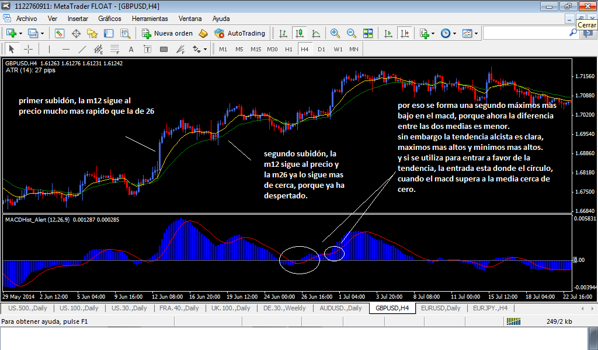Toggle the chart auto scroll button

[x=387, y=33]
